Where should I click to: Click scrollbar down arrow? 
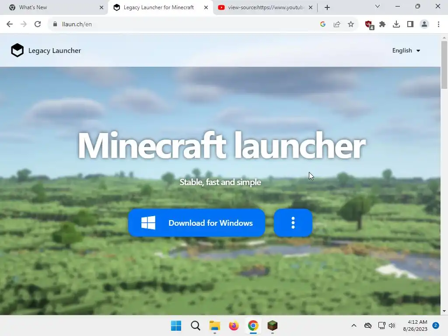[444, 311]
